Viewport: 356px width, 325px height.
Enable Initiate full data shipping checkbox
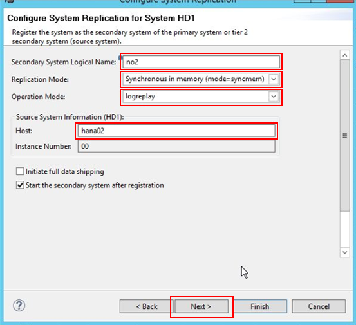pos(20,171)
